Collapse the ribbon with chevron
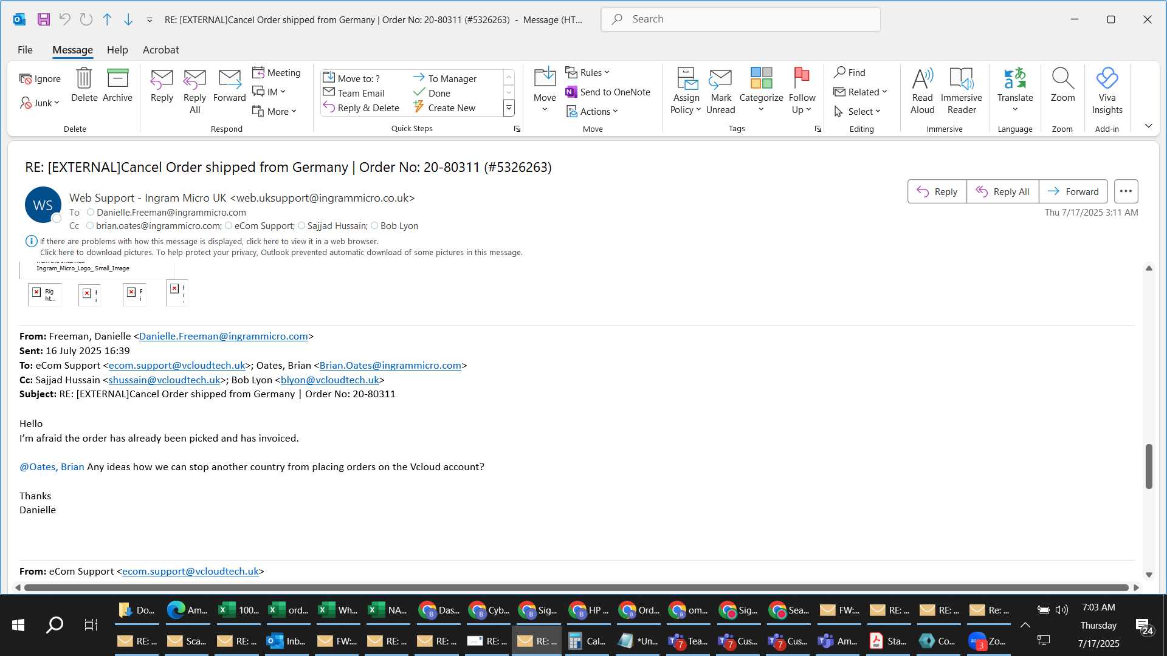This screenshot has width=1167, height=656. [1148, 126]
